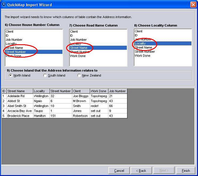Click street number 32 cell
This screenshot has width=198, height=176.
point(61,96)
